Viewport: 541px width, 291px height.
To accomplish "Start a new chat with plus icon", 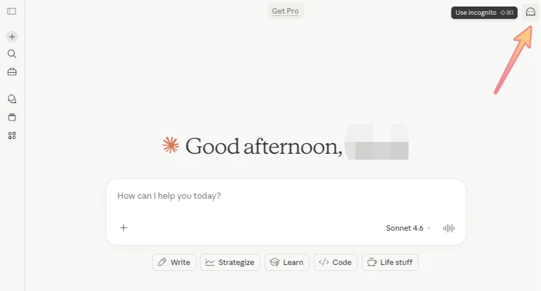I will [x=12, y=37].
